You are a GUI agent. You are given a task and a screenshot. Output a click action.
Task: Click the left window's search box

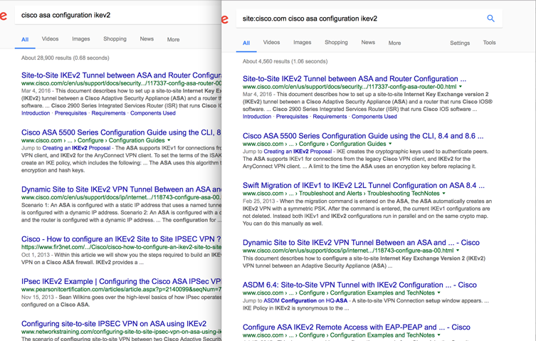coord(114,16)
